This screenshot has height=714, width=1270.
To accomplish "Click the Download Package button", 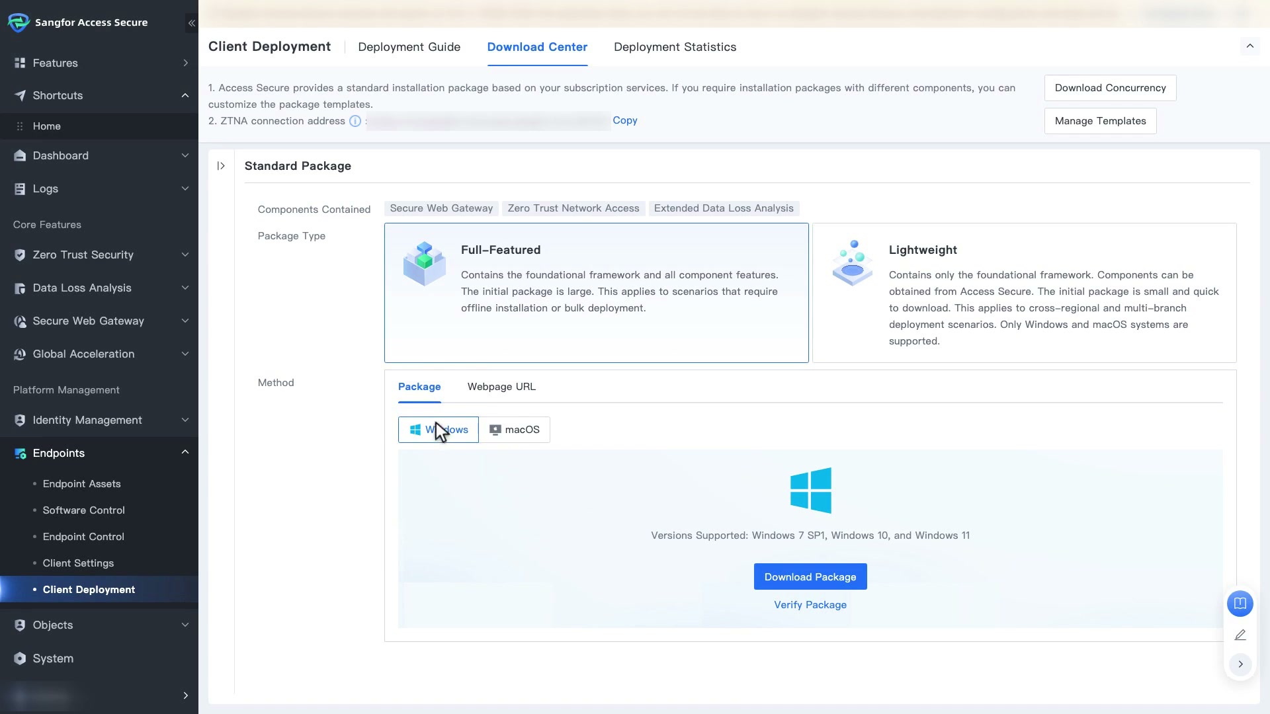I will [810, 577].
